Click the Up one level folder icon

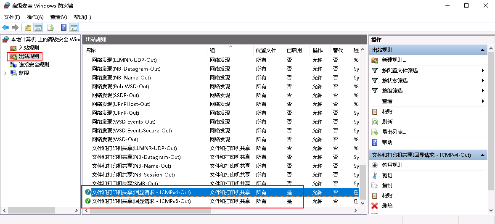click(x=29, y=27)
